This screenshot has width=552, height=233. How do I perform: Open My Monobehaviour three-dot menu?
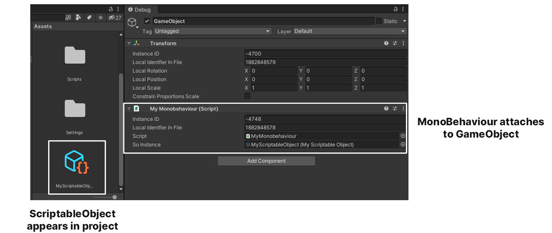tap(403, 109)
